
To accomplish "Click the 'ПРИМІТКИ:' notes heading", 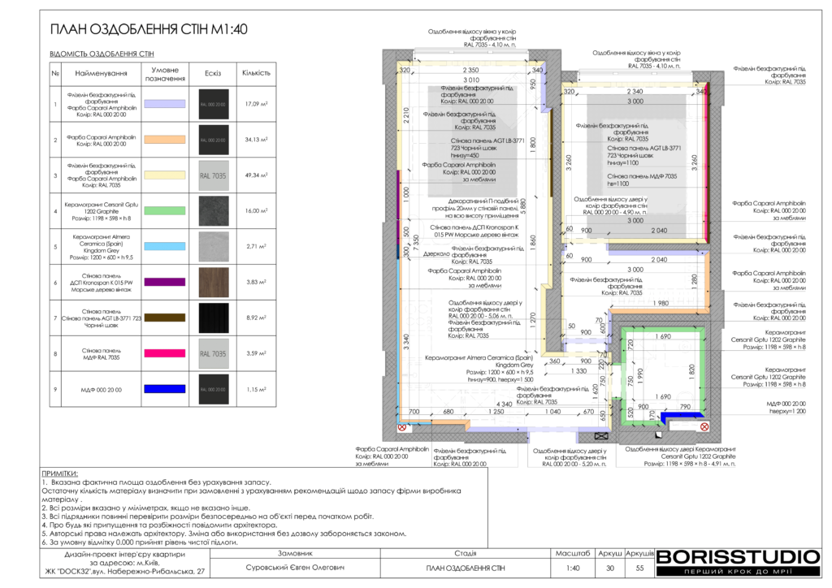I will tap(59, 473).
